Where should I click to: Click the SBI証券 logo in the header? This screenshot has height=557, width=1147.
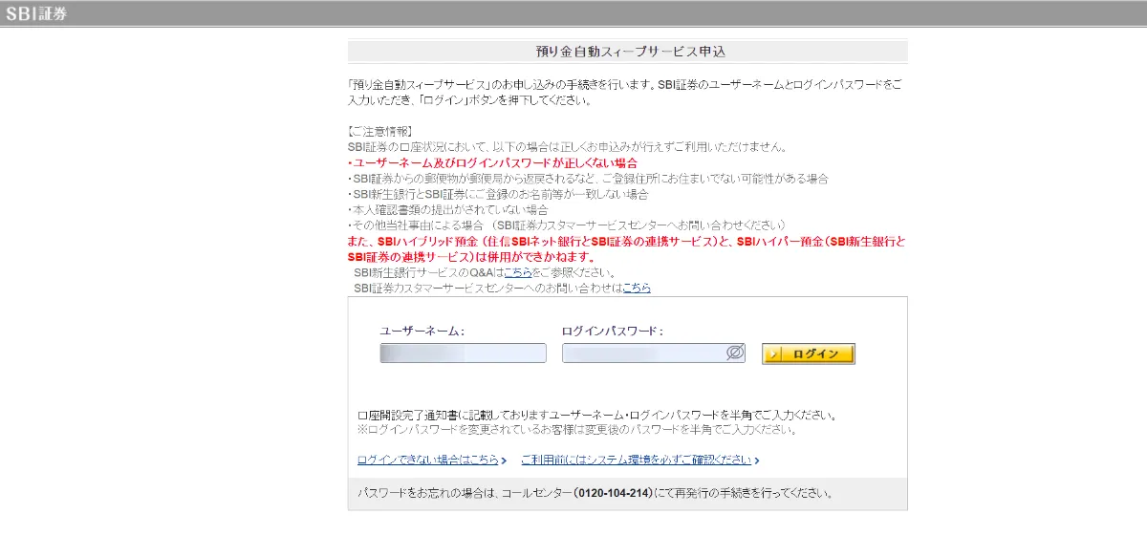pyautogui.click(x=36, y=13)
